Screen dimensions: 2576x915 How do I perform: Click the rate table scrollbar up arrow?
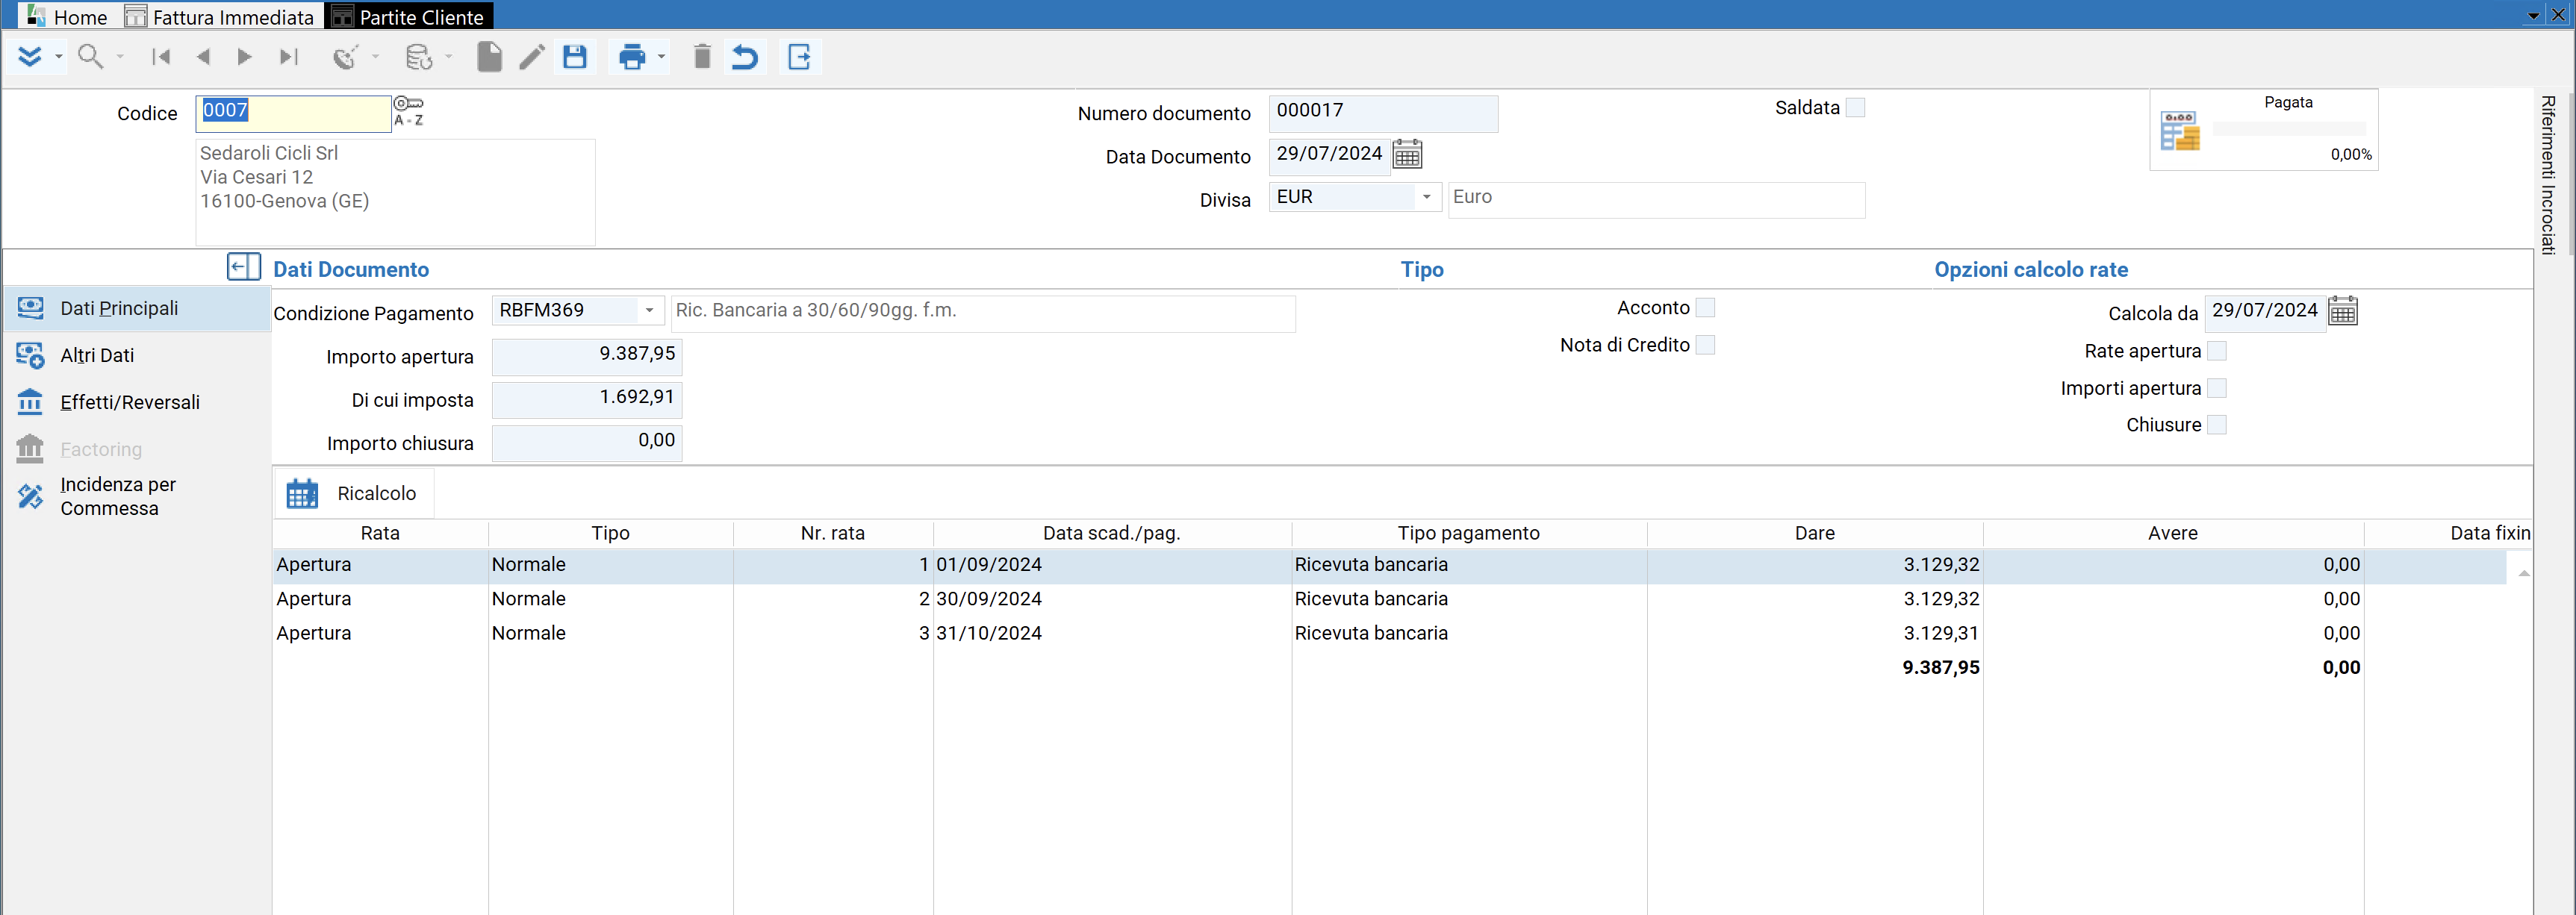(x=2524, y=573)
